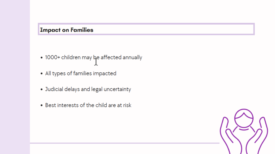Screen dimensions: 275x154
Task: Select the horizontal purple divider line
Action: pos(125,143)
